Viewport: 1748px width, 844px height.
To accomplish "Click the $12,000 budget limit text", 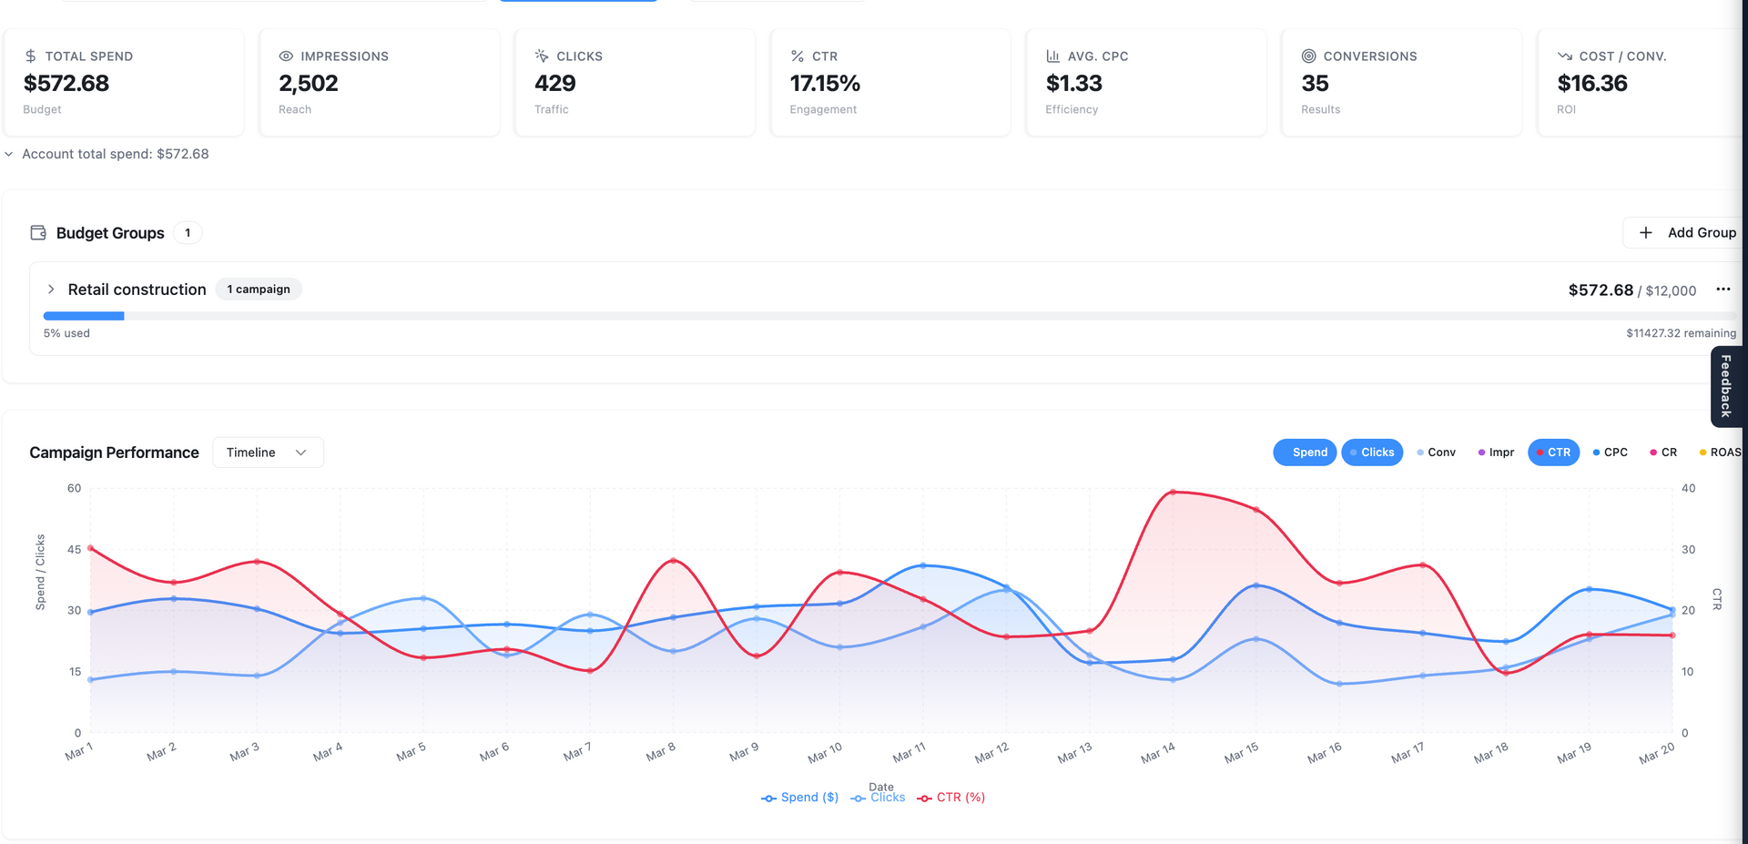I will 1672,290.
